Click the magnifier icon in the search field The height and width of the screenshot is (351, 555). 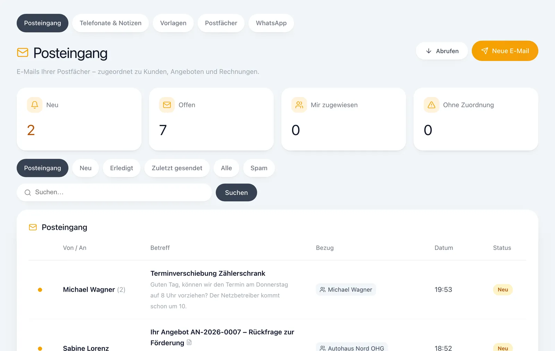28,192
